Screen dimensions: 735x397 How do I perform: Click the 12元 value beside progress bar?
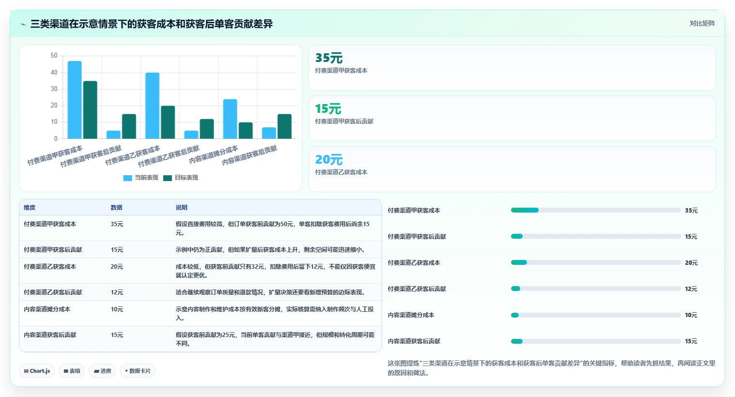coord(691,289)
